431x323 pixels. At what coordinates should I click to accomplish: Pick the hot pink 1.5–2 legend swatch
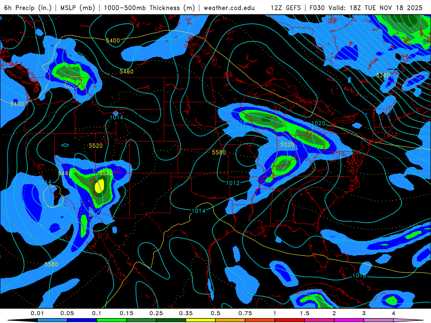tap(319, 320)
